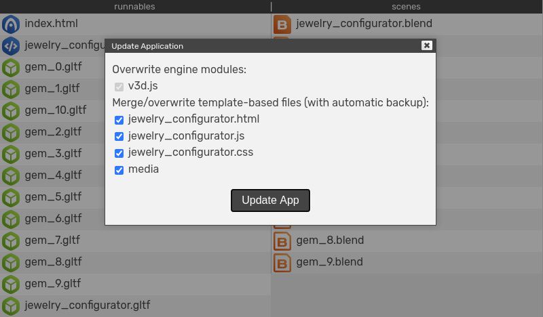This screenshot has width=543, height=317.
Task: Close the Update Application dialog
Action: [426, 45]
